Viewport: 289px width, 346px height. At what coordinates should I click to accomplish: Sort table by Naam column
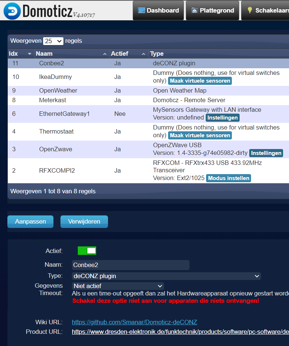tap(72, 54)
